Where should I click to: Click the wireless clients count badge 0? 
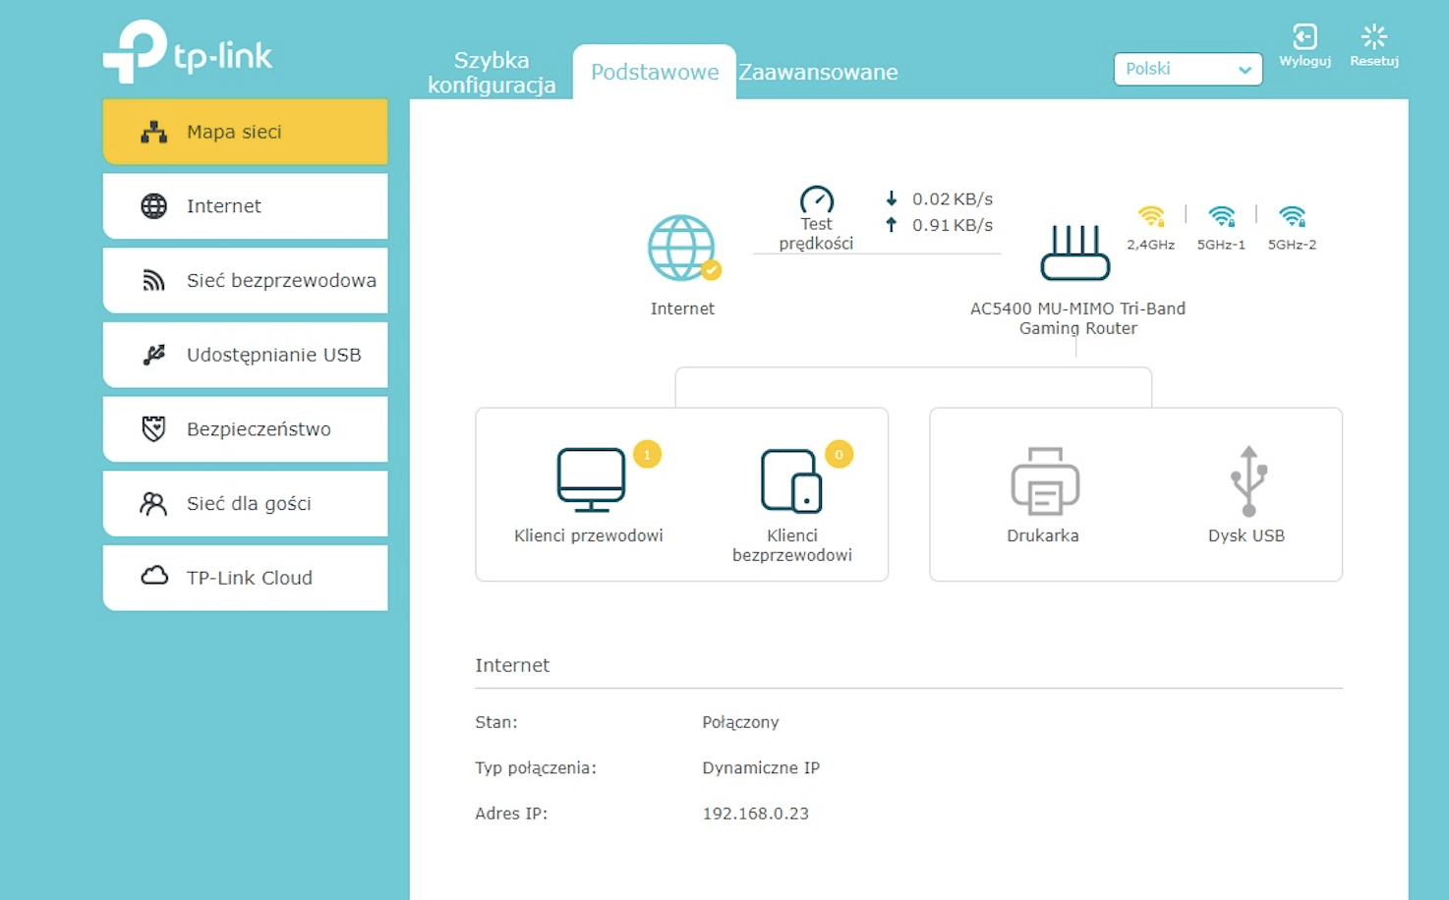click(839, 454)
